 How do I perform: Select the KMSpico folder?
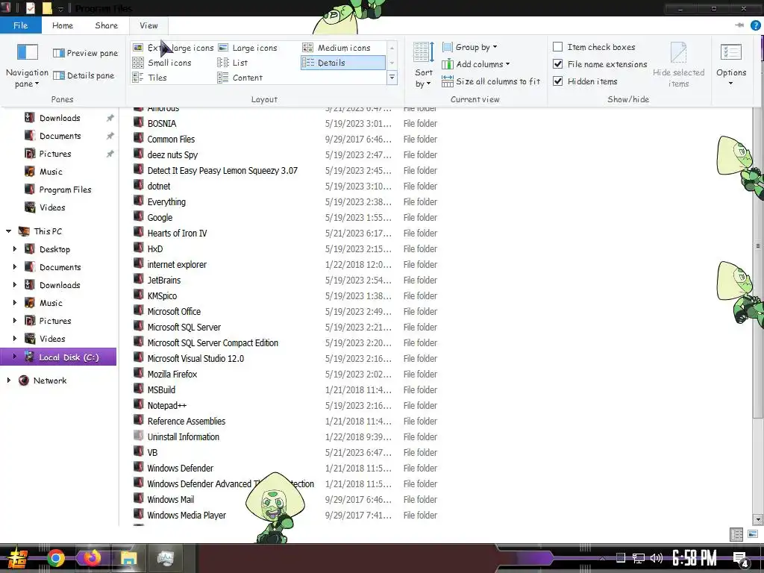click(162, 295)
